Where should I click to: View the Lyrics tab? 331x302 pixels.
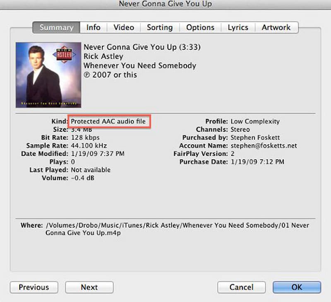click(238, 27)
